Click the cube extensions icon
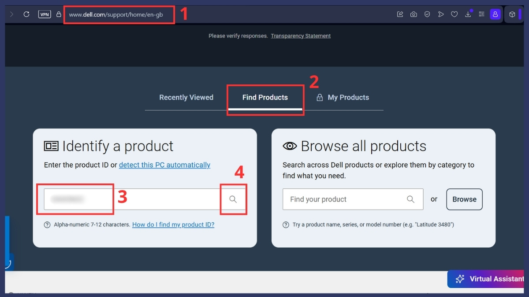The width and height of the screenshot is (529, 297). (512, 15)
